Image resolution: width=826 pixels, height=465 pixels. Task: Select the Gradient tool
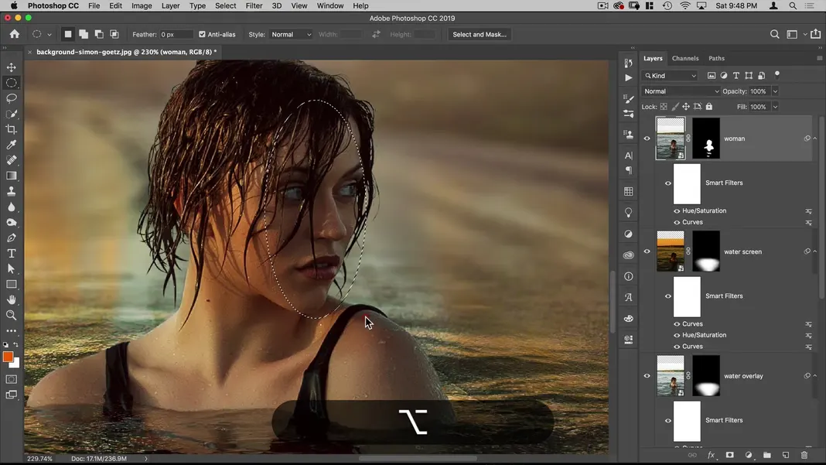11,176
